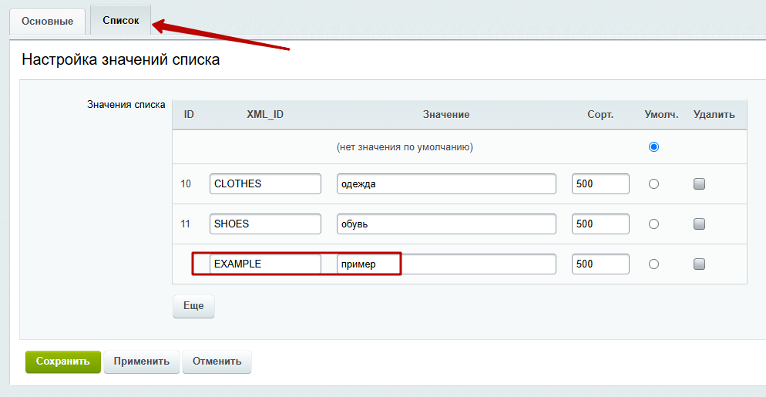Click the Отменить button
Image resolution: width=766 pixels, height=397 pixels.
click(x=217, y=362)
